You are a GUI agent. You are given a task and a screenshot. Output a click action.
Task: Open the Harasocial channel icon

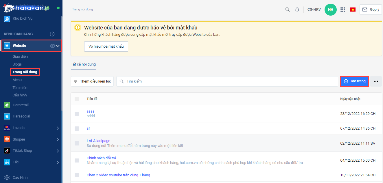click(7, 116)
